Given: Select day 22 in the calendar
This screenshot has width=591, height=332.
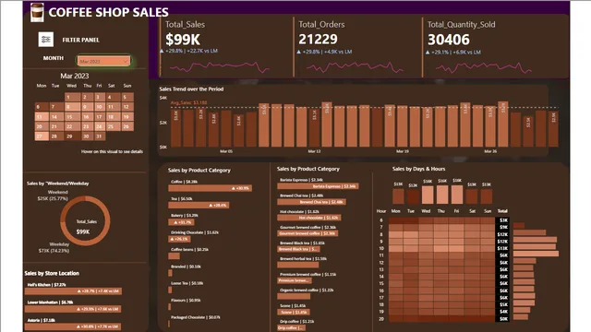Looking at the screenshot, I should pos(72,126).
